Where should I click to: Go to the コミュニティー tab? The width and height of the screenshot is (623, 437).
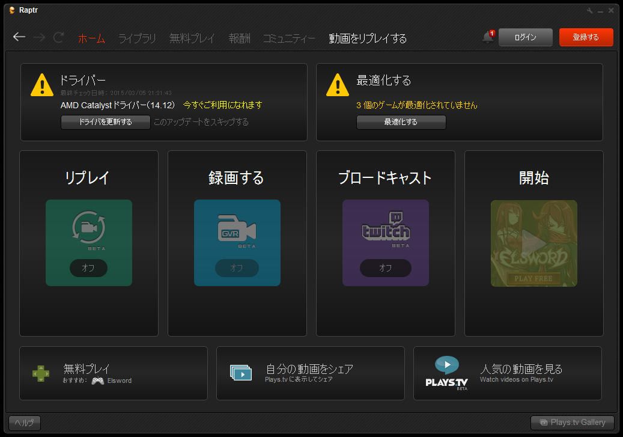(289, 38)
